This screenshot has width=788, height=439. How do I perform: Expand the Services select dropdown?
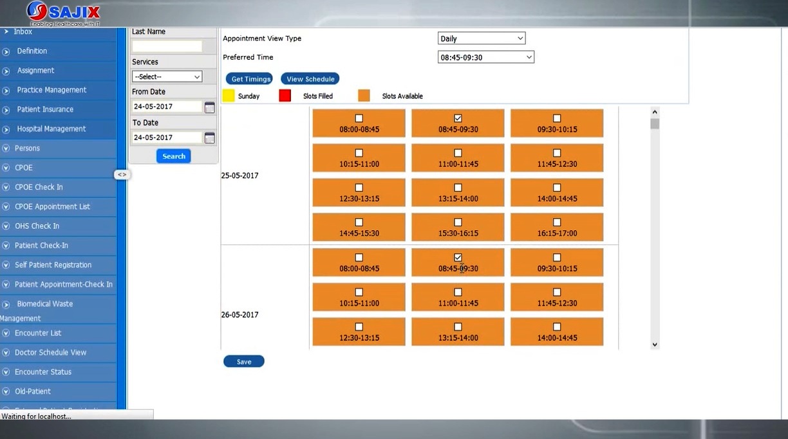[167, 76]
